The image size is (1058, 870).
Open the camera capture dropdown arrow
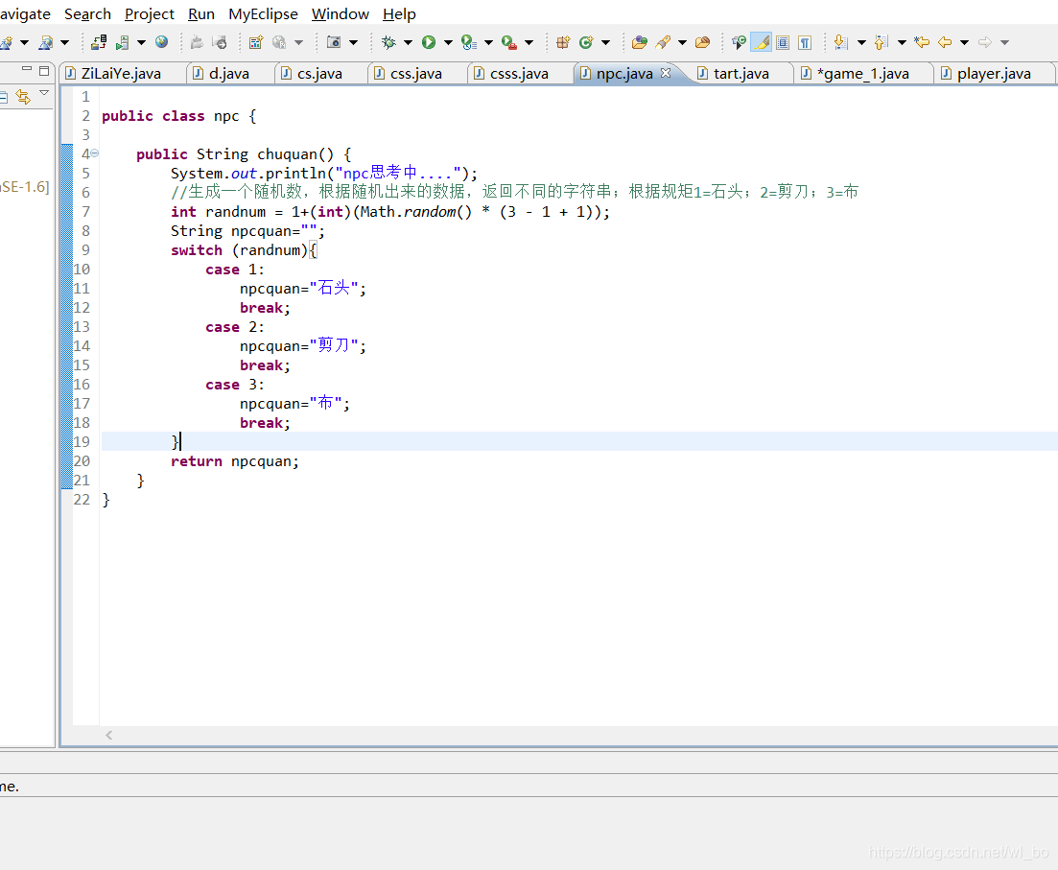(353, 42)
